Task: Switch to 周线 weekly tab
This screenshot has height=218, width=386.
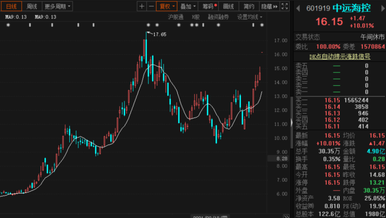Action: (x=32, y=6)
